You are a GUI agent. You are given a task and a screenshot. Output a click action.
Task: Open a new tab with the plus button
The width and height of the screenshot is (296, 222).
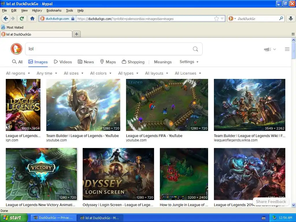point(76,34)
